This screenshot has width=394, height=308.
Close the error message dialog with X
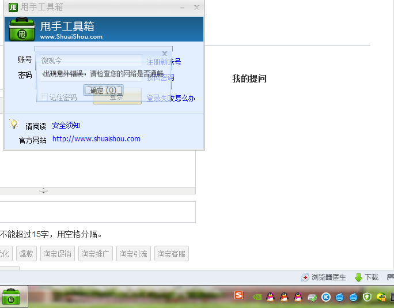coord(165,53)
